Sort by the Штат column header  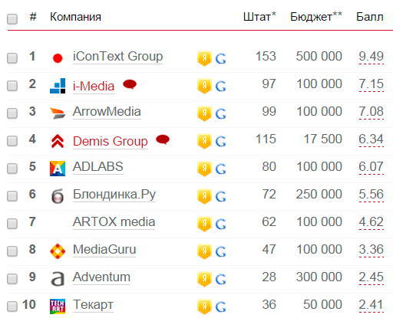[259, 17]
